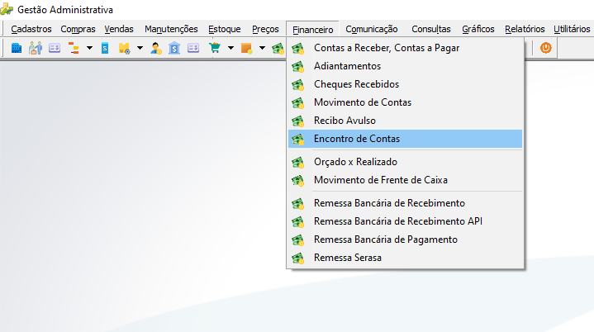Open the Comunicação menu

coord(372,29)
